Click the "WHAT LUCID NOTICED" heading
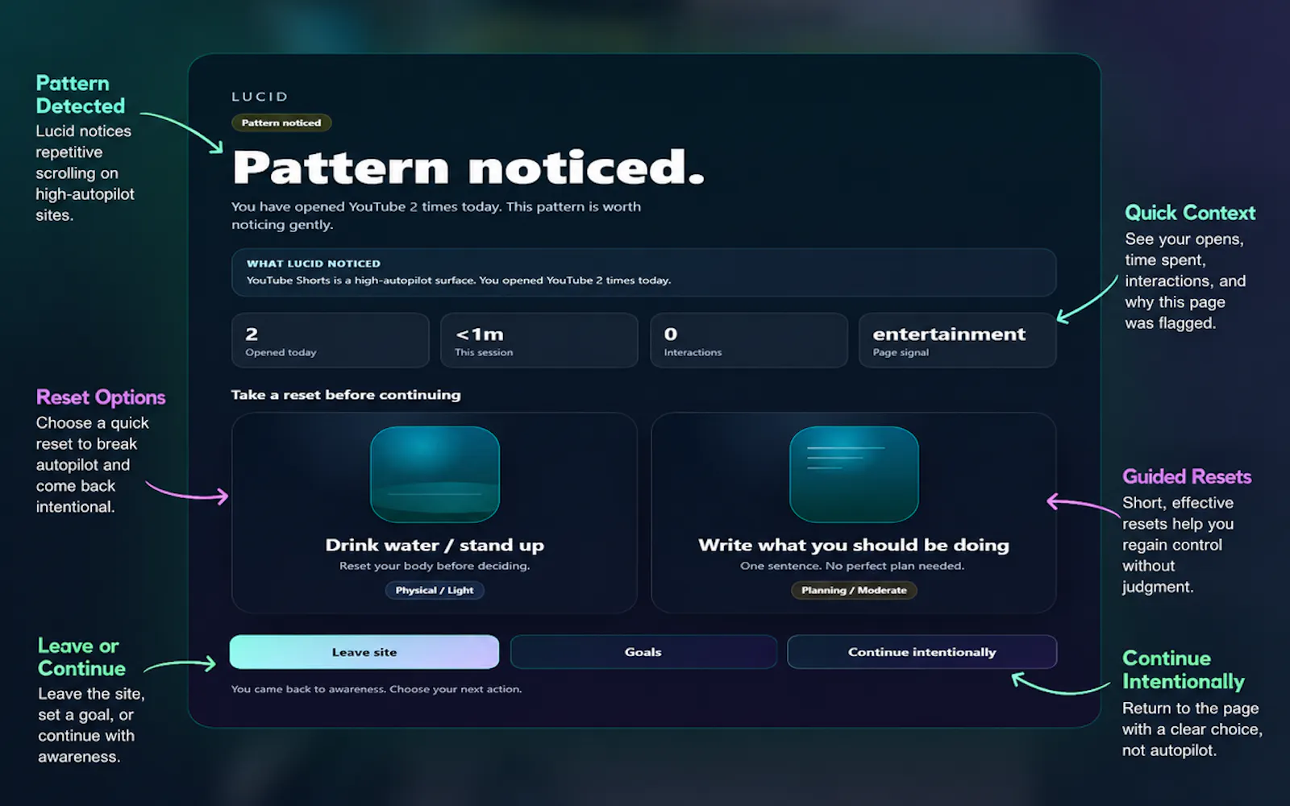The height and width of the screenshot is (806, 1290). tap(314, 264)
